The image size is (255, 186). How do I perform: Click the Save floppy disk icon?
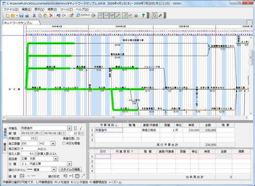coord(21,15)
